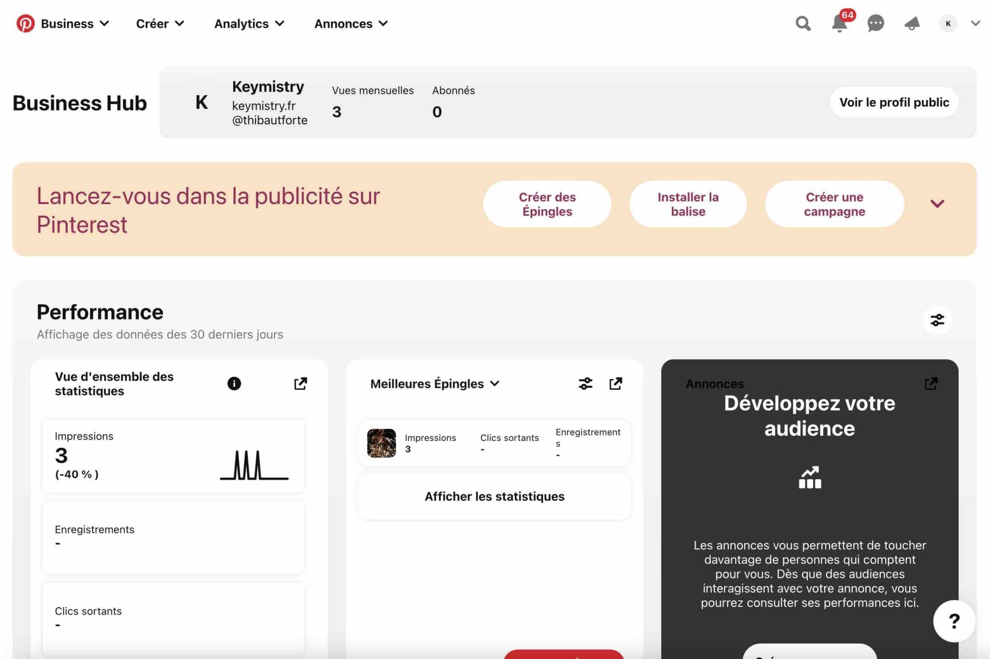990x659 pixels.
Task: Click the top pin thumbnail image
Action: pos(381,443)
